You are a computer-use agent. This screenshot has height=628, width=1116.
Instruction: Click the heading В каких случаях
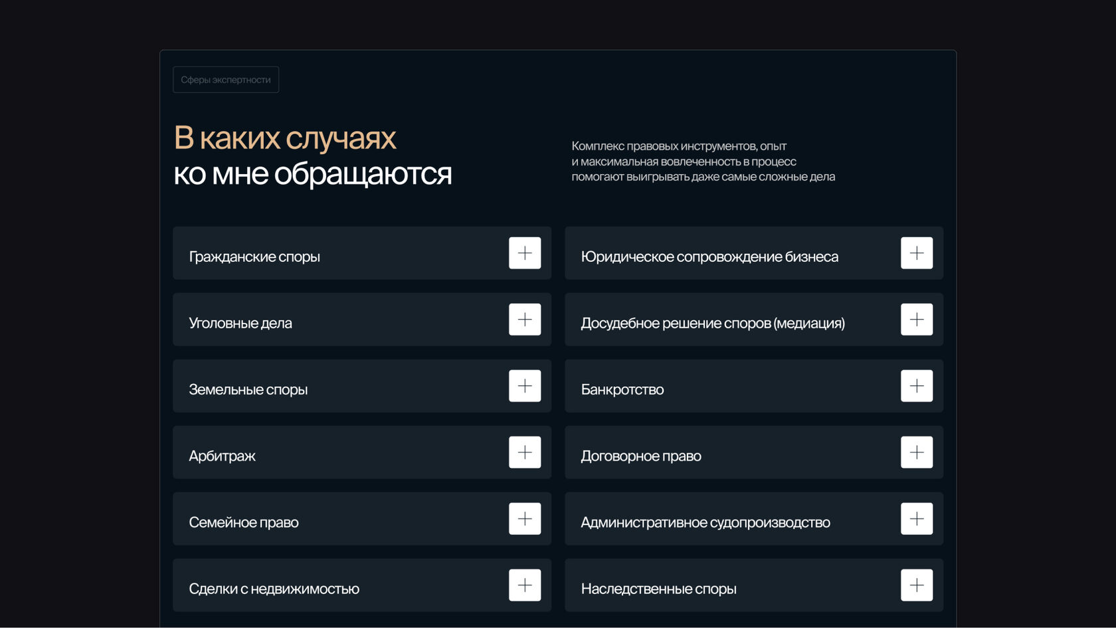pos(285,138)
